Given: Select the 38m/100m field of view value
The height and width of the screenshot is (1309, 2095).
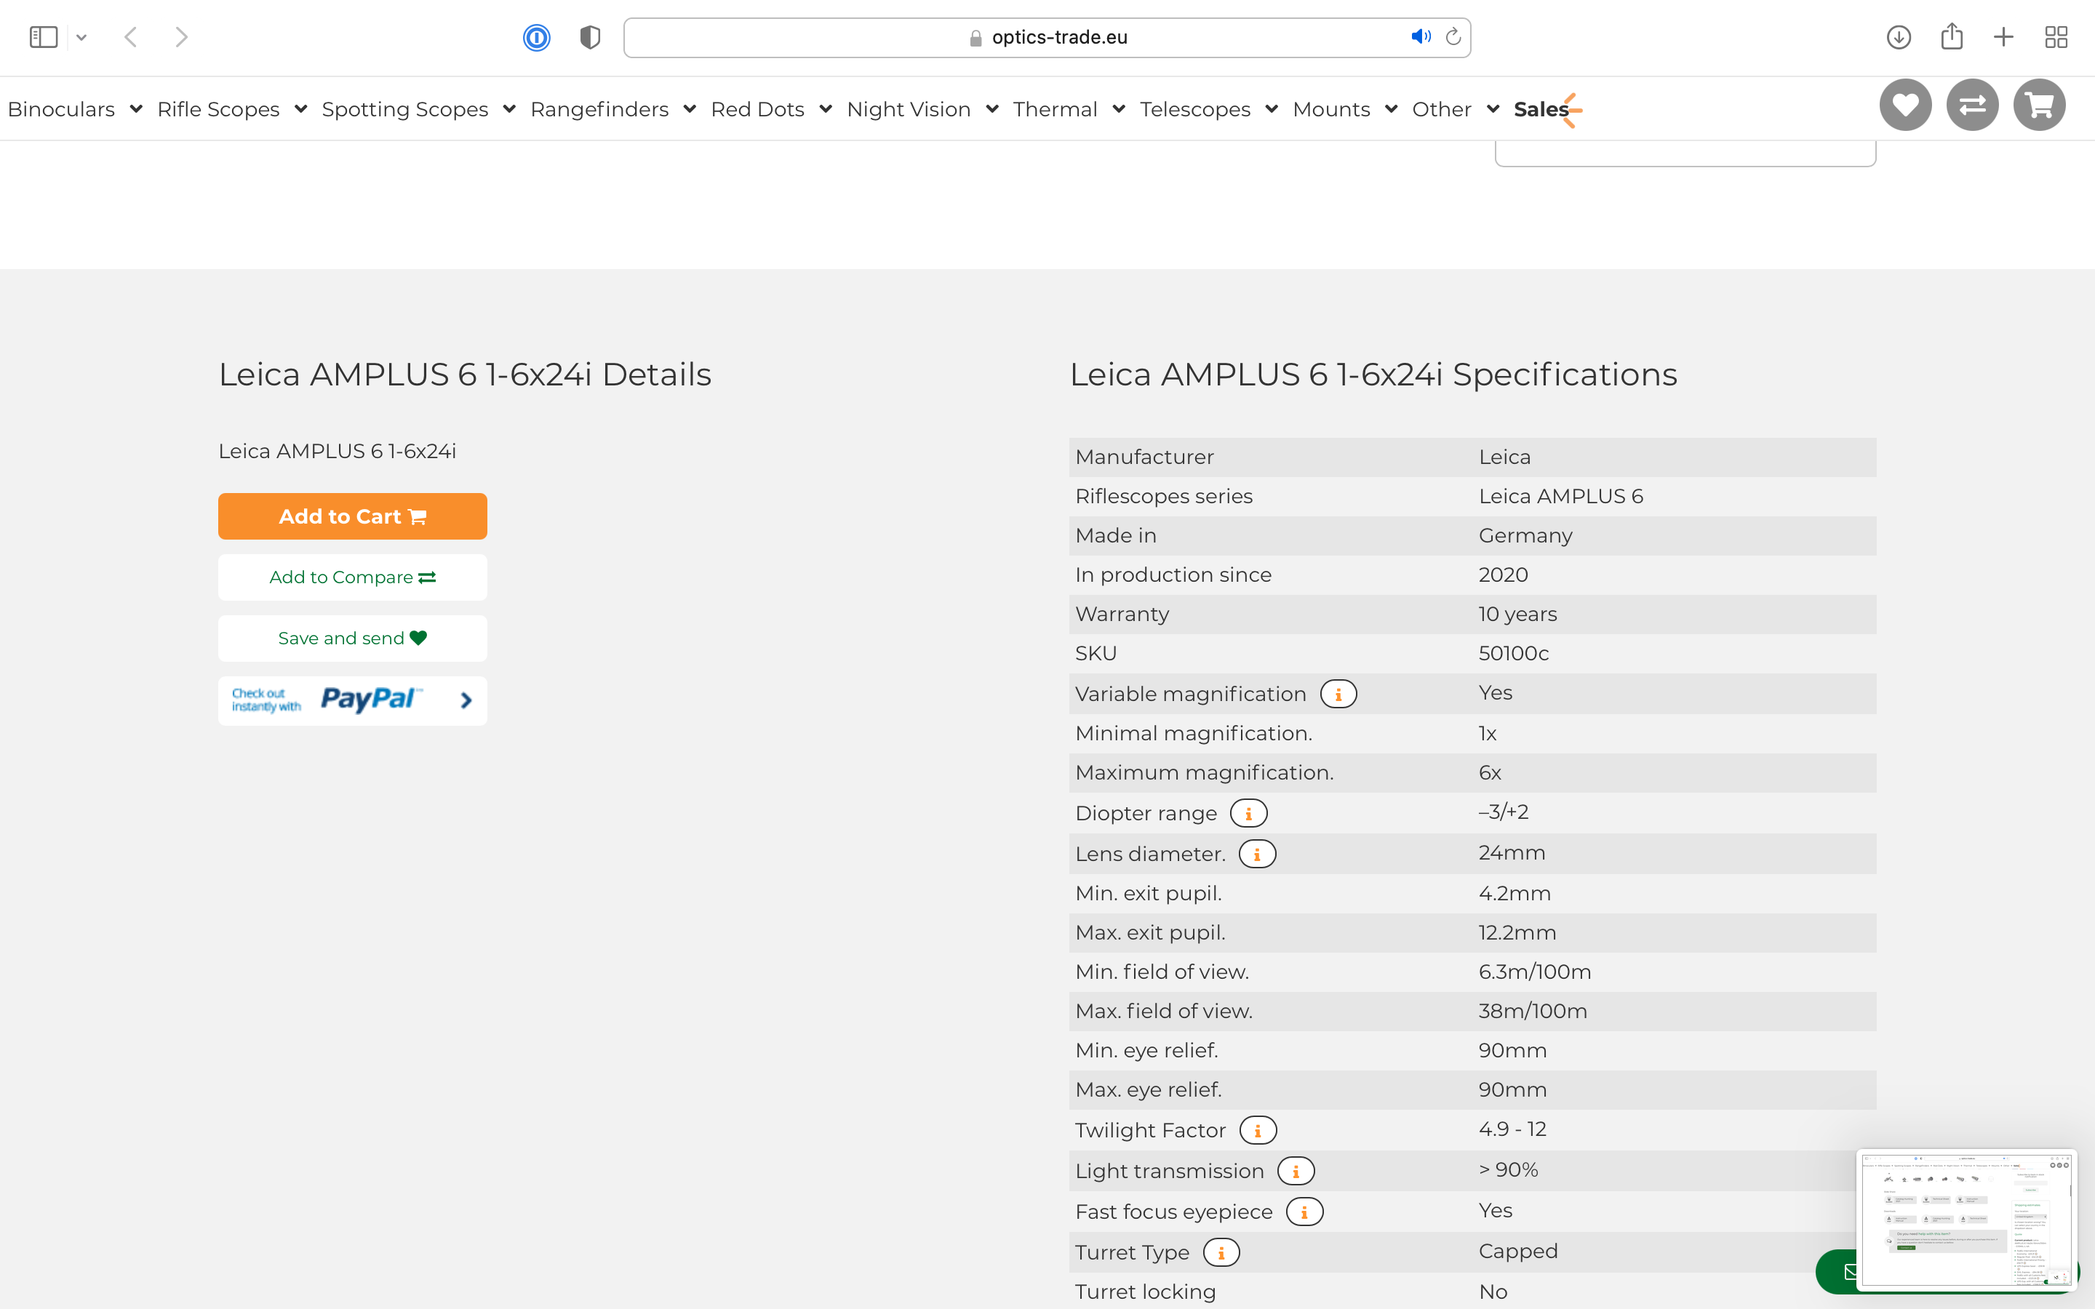Looking at the screenshot, I should [1532, 1011].
